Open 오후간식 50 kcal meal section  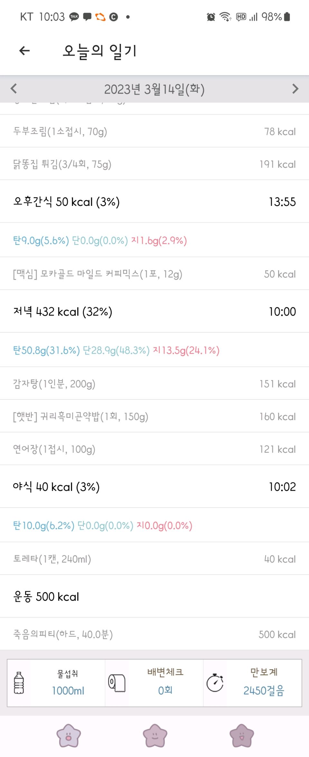pos(154,202)
